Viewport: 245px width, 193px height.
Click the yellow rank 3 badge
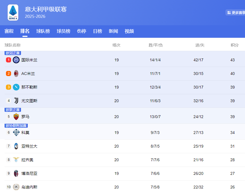9,87
